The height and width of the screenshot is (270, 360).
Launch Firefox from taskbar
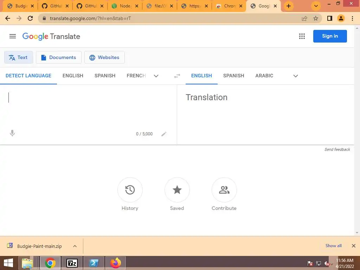click(x=116, y=263)
